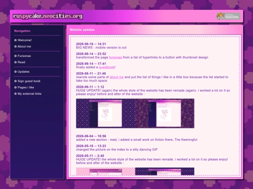Image resolution: width=253 pixels, height=189 pixels.
Task: Follow the about me hyperlink in the updates
Action: click(117, 77)
